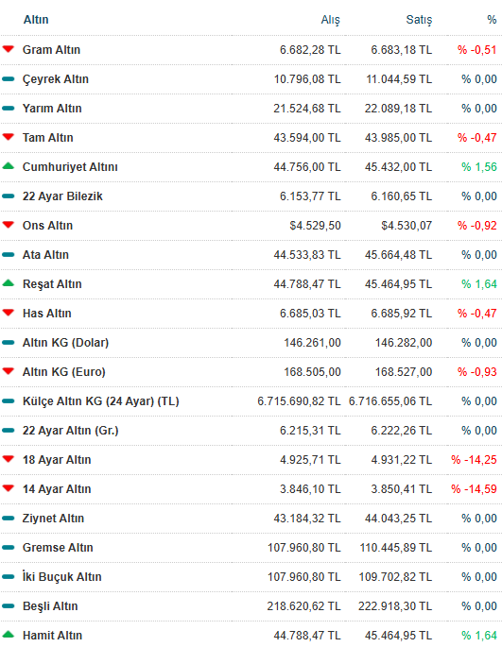502x647 pixels.
Task: Open the Tam Altın link
Action: click(48, 138)
